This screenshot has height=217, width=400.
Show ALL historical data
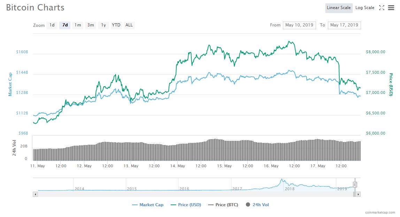pyautogui.click(x=129, y=25)
